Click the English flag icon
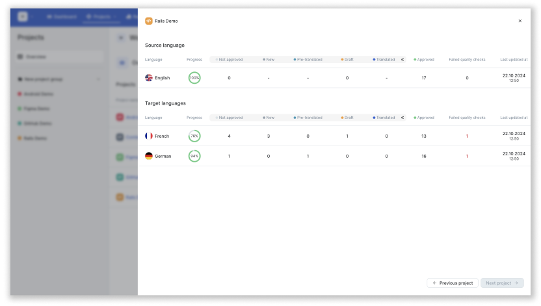The width and height of the screenshot is (541, 306). pos(149,78)
